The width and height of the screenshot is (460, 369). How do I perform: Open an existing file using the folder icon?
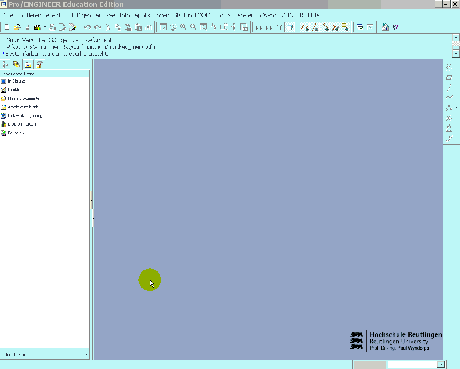[17, 27]
